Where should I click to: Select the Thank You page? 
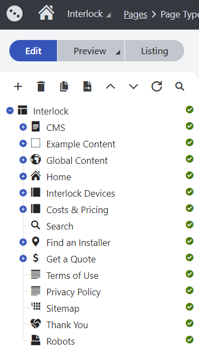point(67,325)
